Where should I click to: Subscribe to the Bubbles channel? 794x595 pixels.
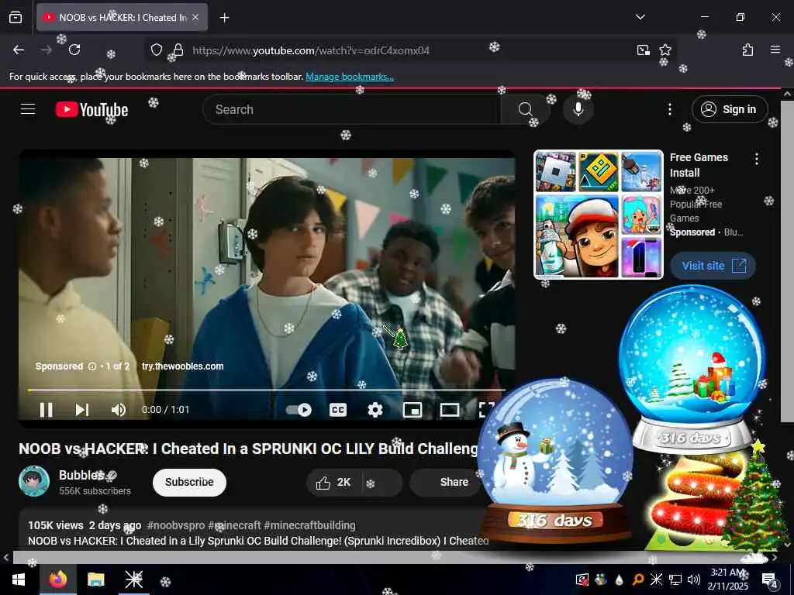click(189, 482)
